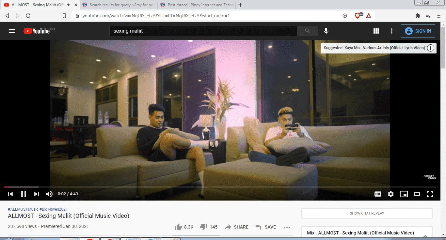Open a new browser tab
Image resolution: width=446 pixels, height=240 pixels.
tap(241, 5)
